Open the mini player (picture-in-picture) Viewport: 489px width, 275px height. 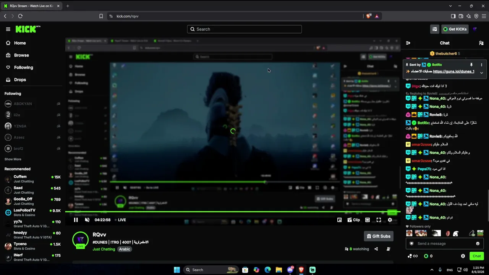pos(339,220)
